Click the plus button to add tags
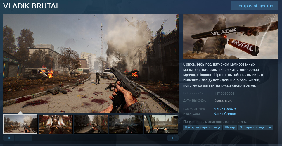The image size is (282, 146). pos(270,128)
